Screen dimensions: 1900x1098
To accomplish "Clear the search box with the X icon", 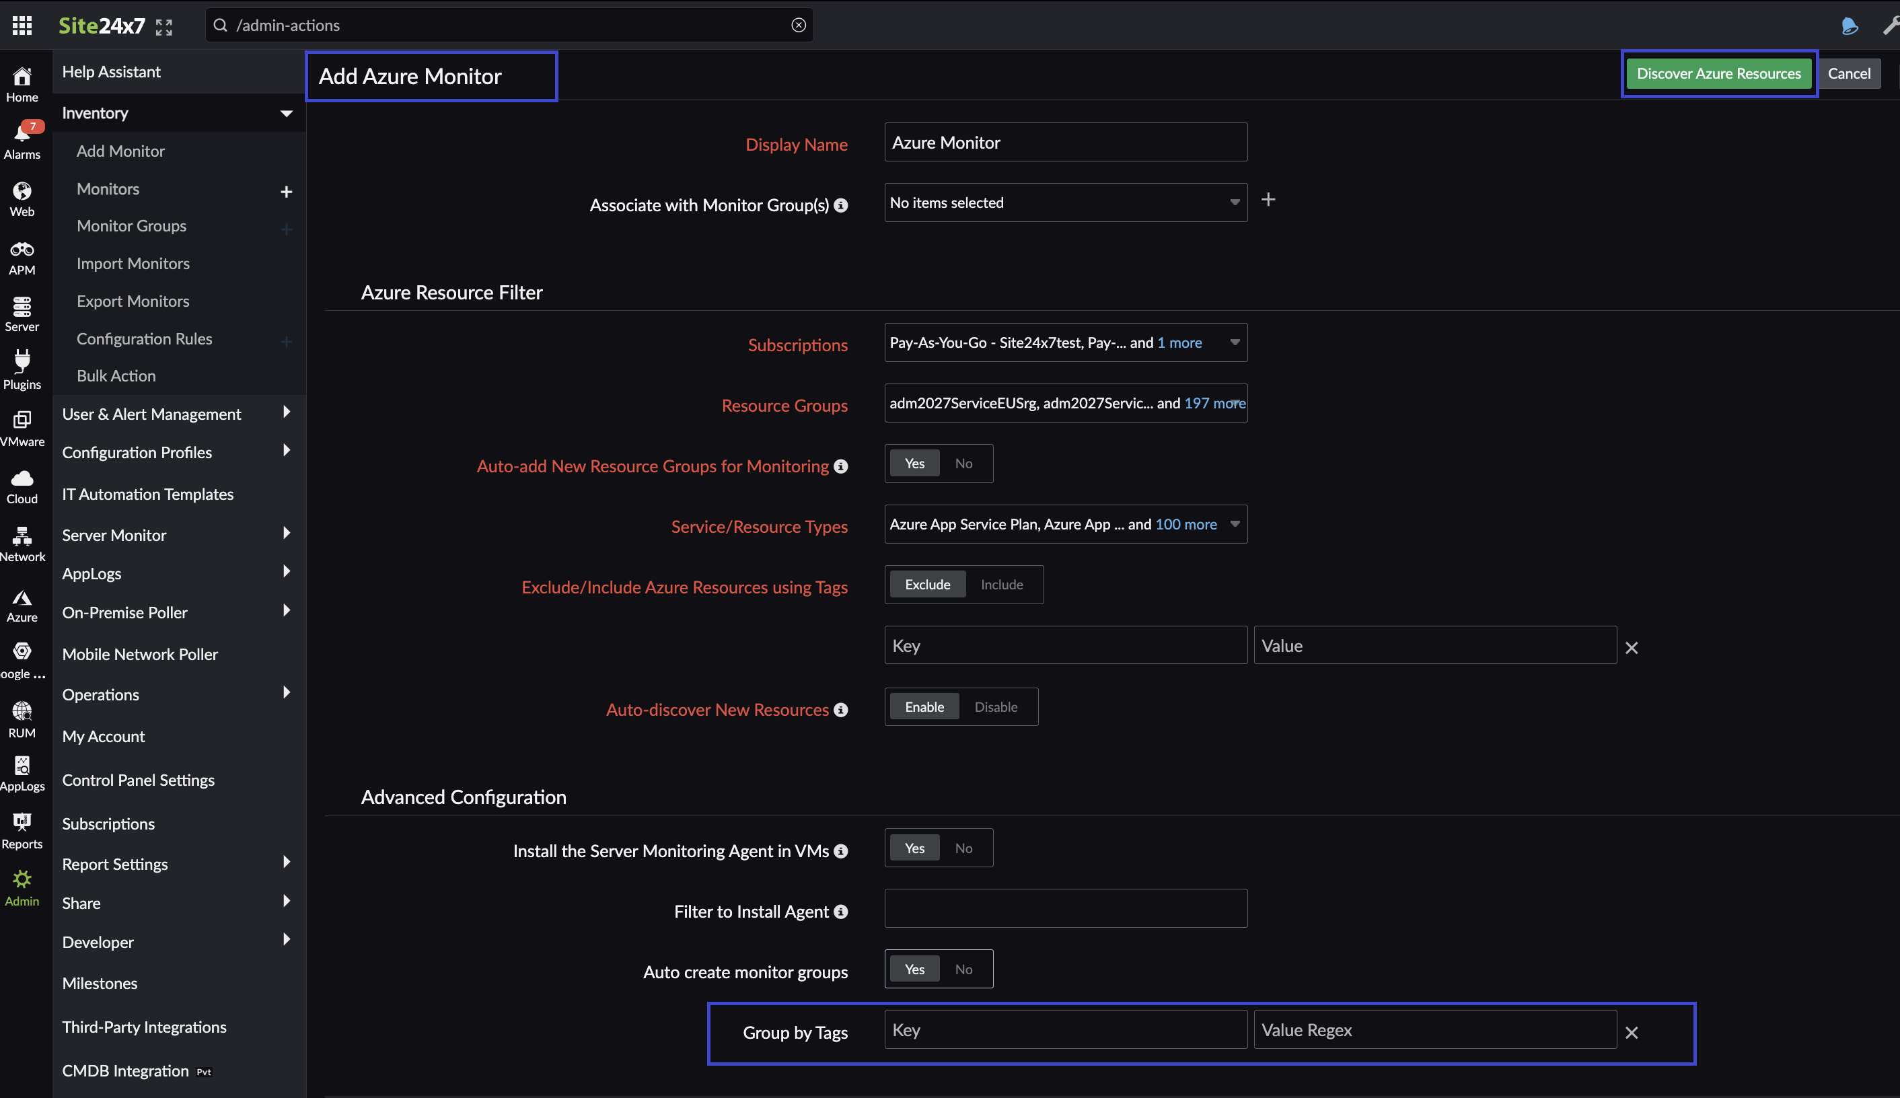I will (799, 25).
